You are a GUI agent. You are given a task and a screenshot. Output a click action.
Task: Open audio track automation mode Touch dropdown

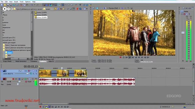[33, 82]
